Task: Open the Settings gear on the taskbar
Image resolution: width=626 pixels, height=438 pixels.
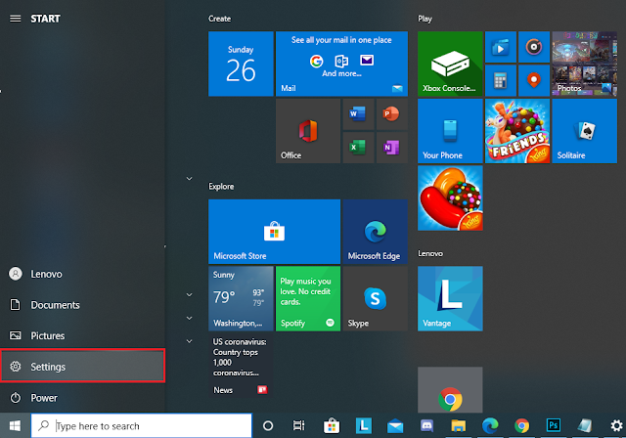Action: [x=616, y=425]
